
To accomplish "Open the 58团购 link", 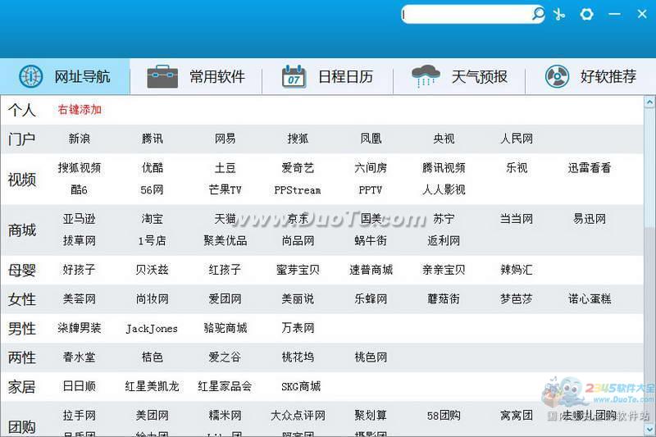I will [444, 415].
